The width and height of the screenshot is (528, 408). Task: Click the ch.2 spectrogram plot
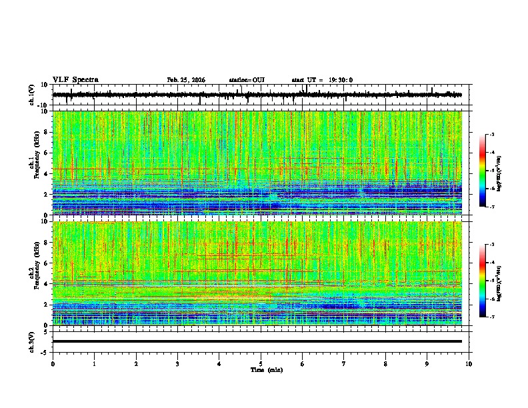(x=257, y=273)
